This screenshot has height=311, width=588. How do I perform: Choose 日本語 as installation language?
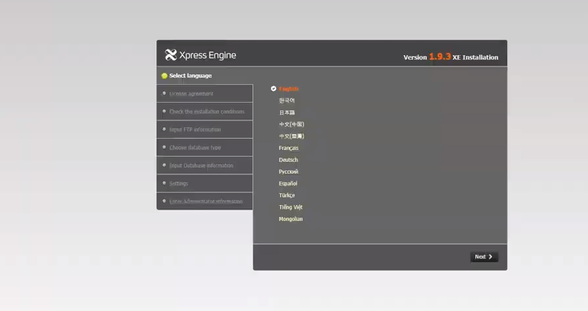pyautogui.click(x=287, y=112)
